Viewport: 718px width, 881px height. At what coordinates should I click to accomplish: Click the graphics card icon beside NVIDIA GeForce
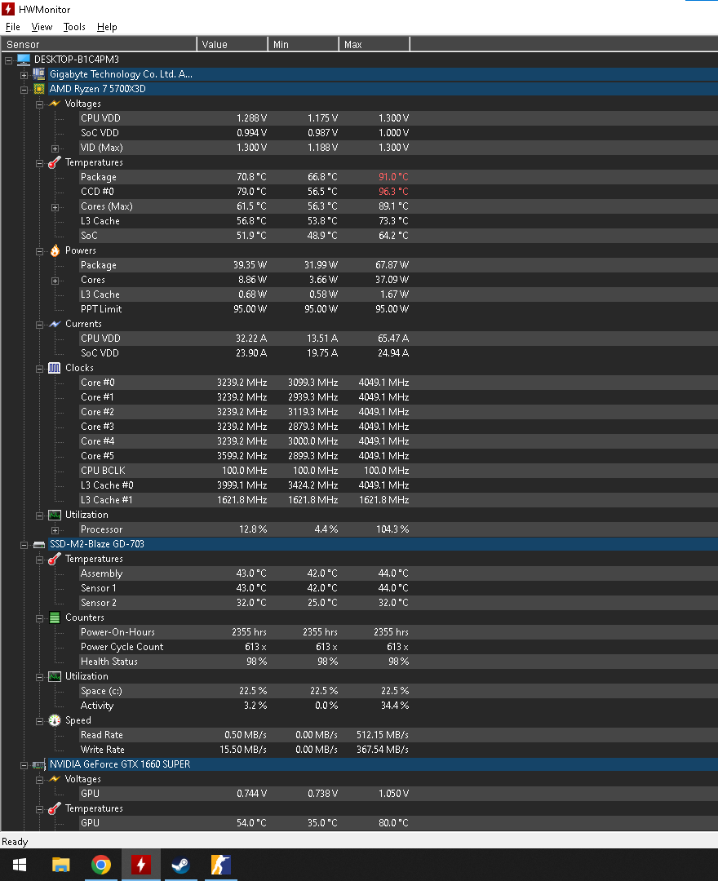39,764
